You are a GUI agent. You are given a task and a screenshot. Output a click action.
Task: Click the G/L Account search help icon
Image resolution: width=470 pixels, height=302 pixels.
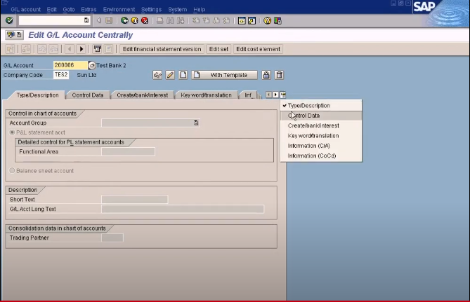coord(92,65)
